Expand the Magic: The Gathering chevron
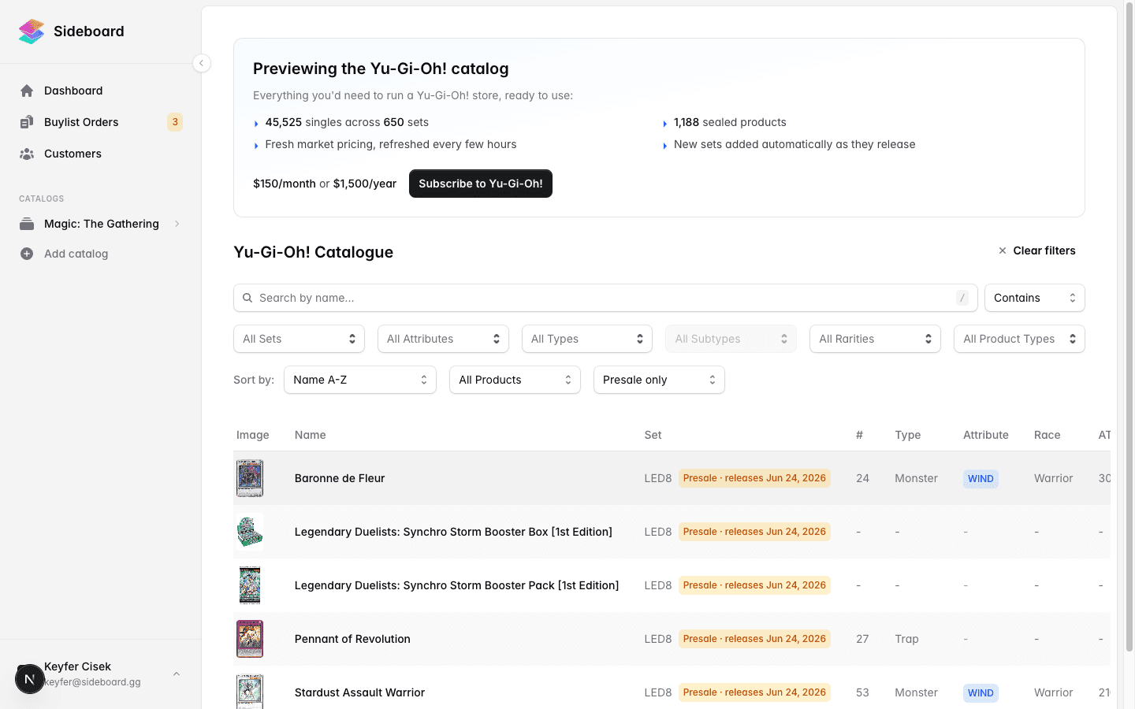 click(x=177, y=224)
